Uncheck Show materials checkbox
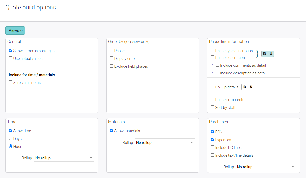This screenshot has width=306, height=178. coord(112,131)
